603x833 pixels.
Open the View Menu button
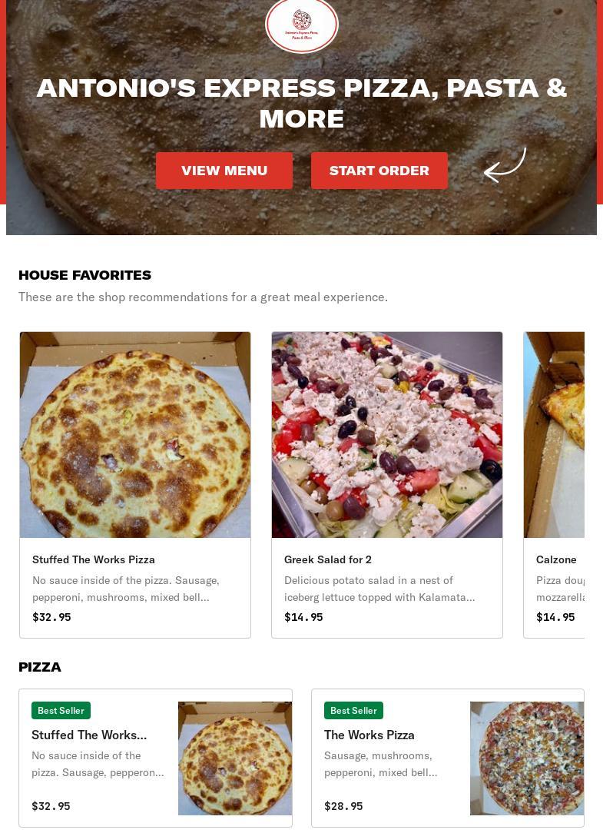pos(224,171)
